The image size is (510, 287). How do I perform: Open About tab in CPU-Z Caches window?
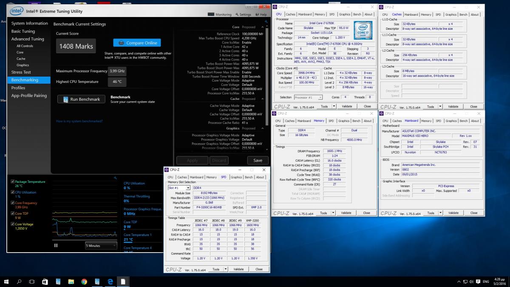pos(475,14)
